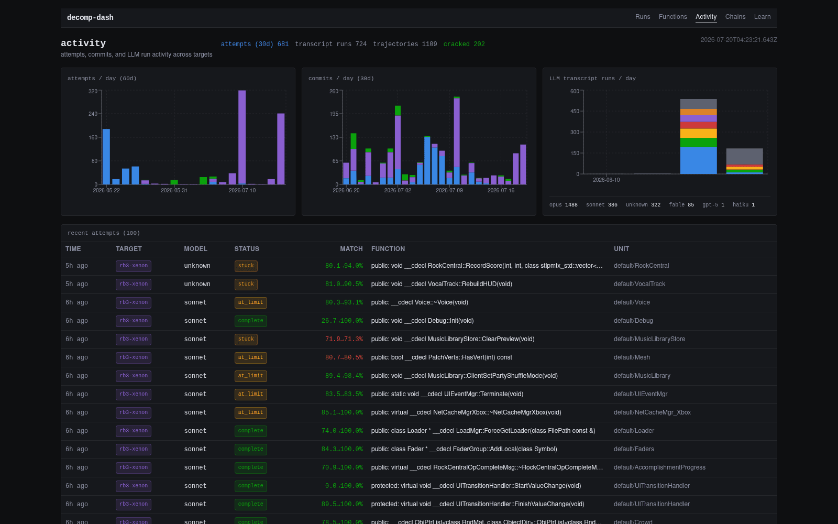This screenshot has height=524, width=838.
Task: Click the blue segment of tall LLM runs bar
Action: (698, 160)
